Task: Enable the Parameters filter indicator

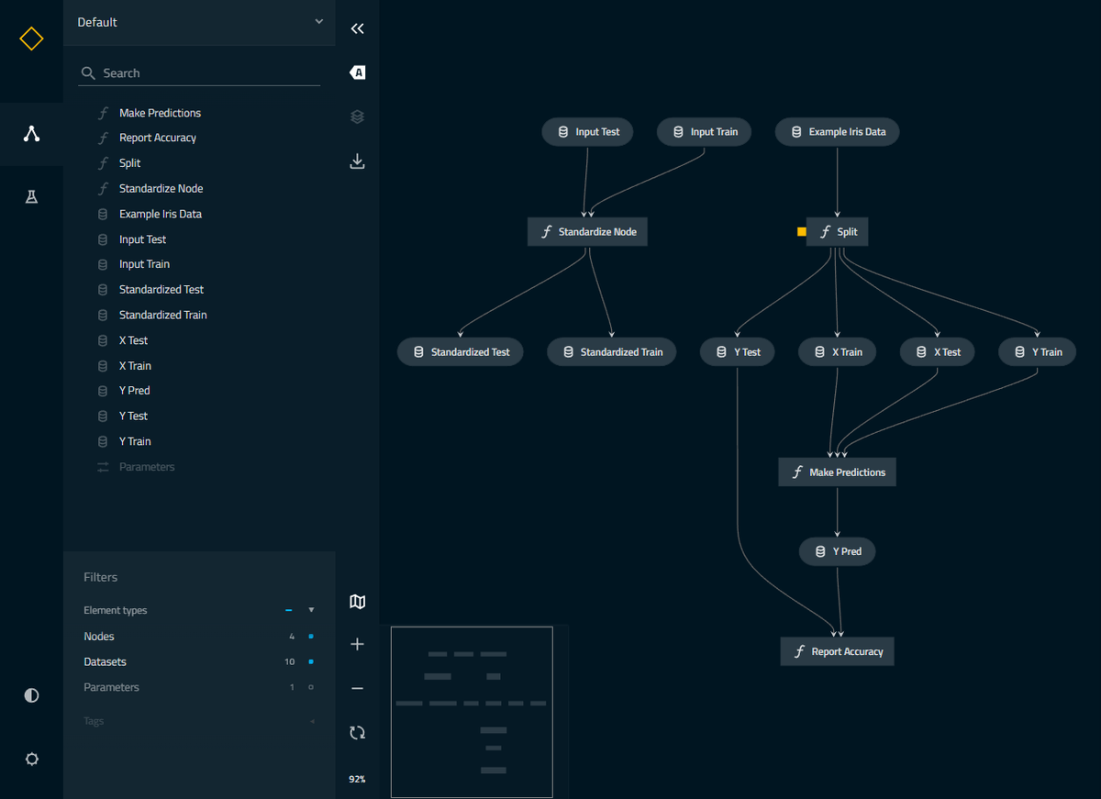Action: [x=311, y=687]
